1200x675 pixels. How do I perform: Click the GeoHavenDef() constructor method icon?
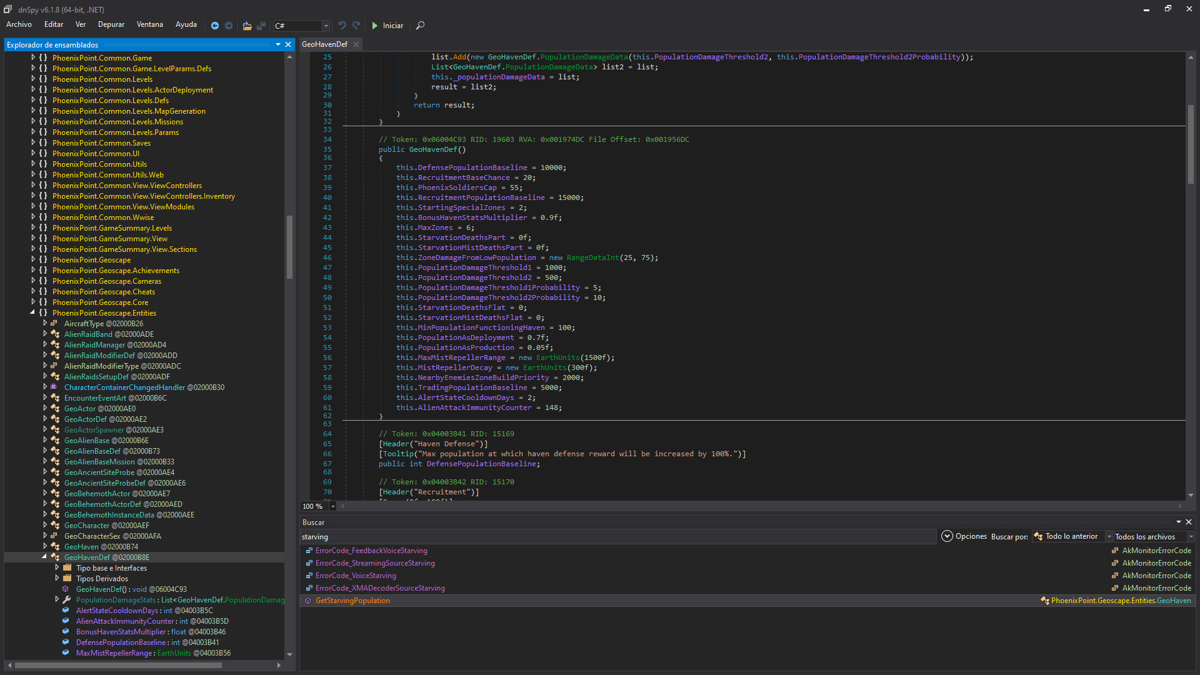tap(66, 589)
